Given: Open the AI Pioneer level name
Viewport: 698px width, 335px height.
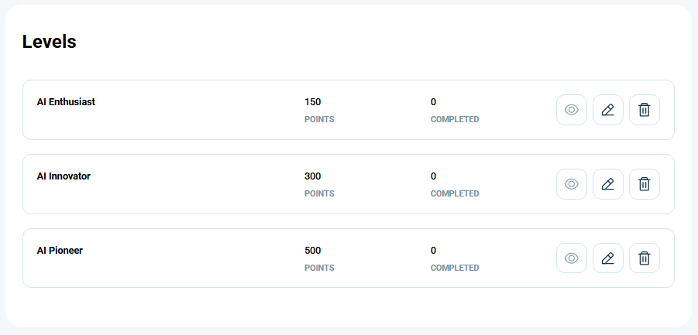Looking at the screenshot, I should pyautogui.click(x=60, y=250).
